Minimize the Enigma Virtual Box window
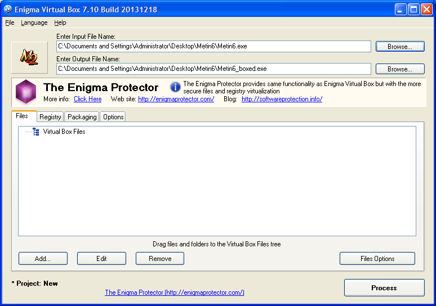The height and width of the screenshot is (306, 436). click(x=400, y=10)
